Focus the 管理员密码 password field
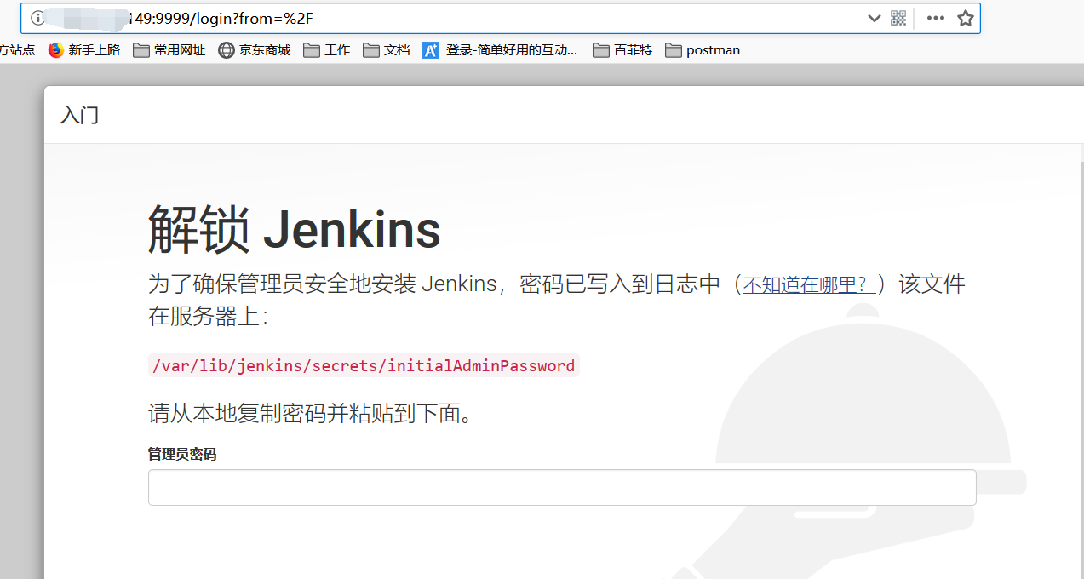The width and height of the screenshot is (1084, 579). click(x=562, y=488)
